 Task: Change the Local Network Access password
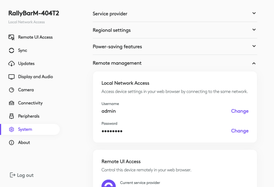pyautogui.click(x=240, y=131)
